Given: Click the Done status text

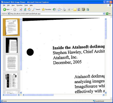Looking at the screenshot, I should pyautogui.click(x=5, y=101).
